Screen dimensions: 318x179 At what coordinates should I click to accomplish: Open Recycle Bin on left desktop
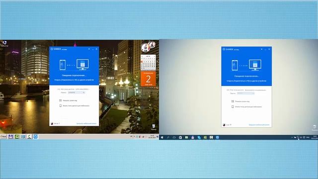[x=154, y=127]
